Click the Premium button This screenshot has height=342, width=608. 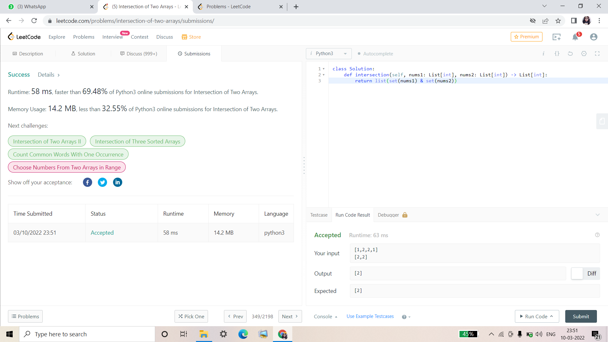pyautogui.click(x=526, y=37)
